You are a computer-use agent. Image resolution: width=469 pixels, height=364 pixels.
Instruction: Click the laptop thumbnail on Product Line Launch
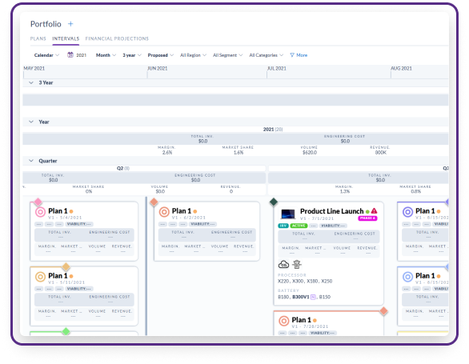288,214
